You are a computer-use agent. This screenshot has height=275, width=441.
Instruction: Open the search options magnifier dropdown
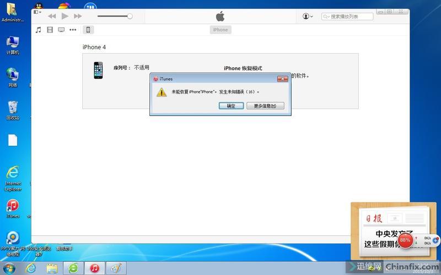(x=326, y=16)
